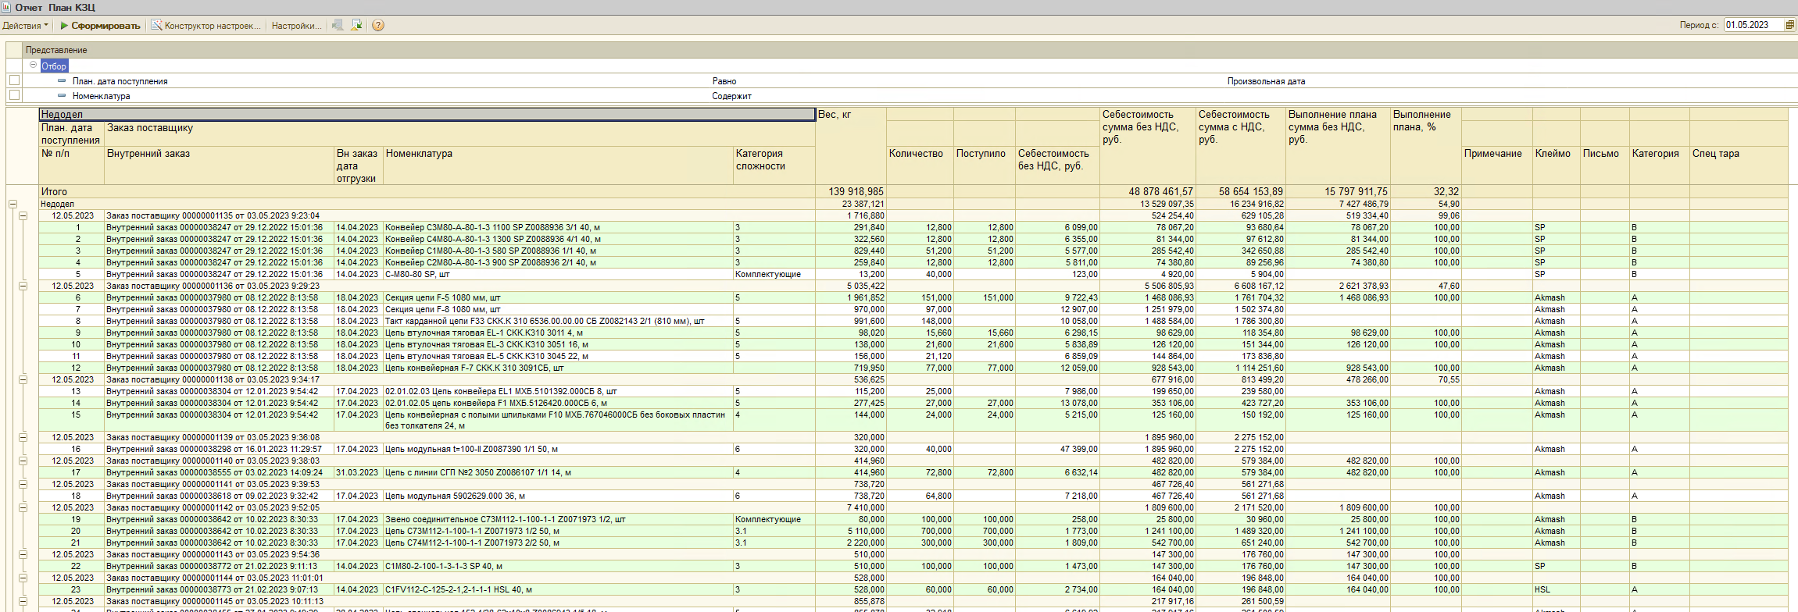Image resolution: width=1798 pixels, height=612 pixels.
Task: Click the filter icon beside Номенклатура row
Action: (62, 95)
